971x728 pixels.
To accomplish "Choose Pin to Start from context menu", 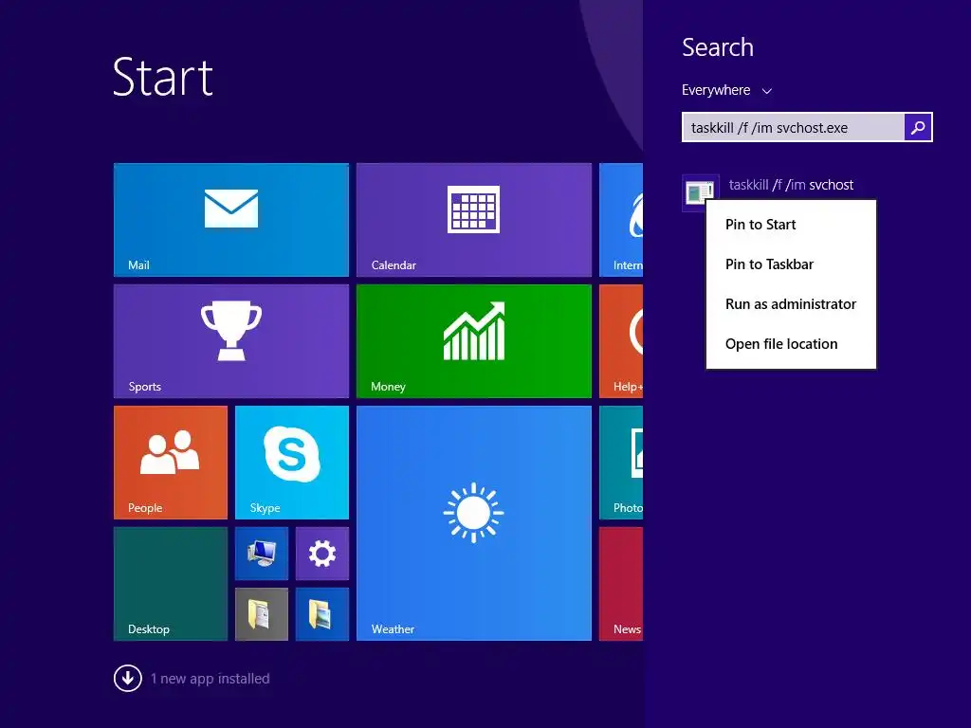I will click(791, 224).
